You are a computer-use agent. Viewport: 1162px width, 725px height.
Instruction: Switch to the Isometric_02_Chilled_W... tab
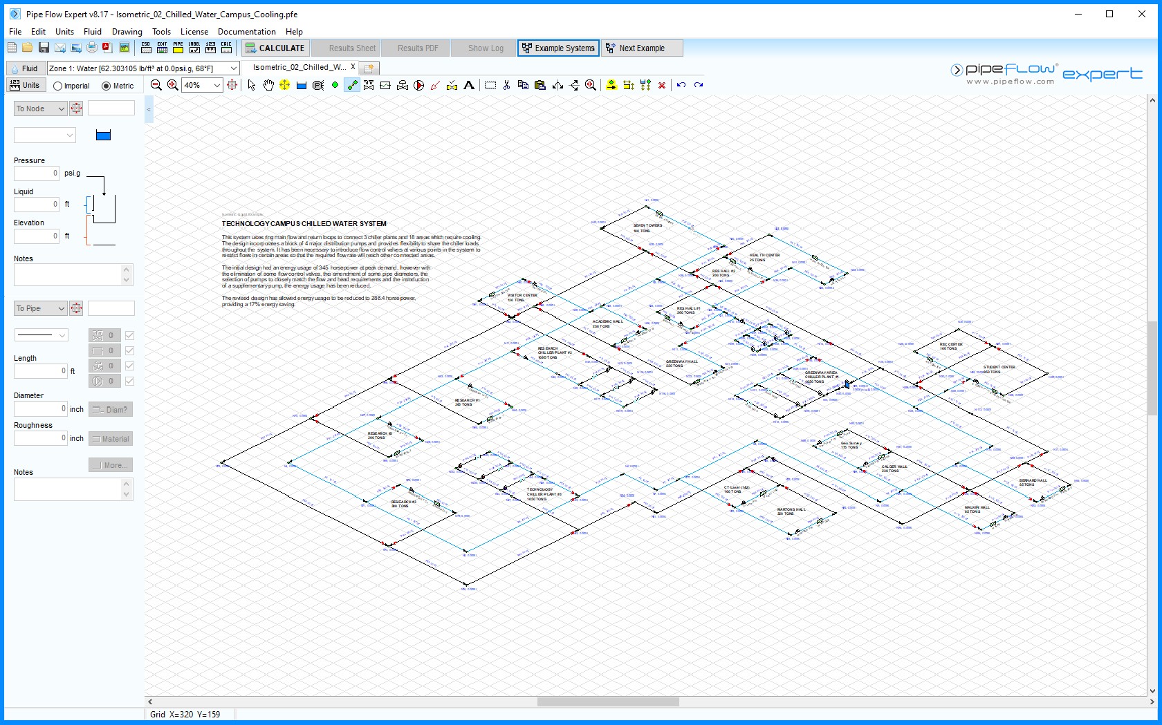[299, 67]
